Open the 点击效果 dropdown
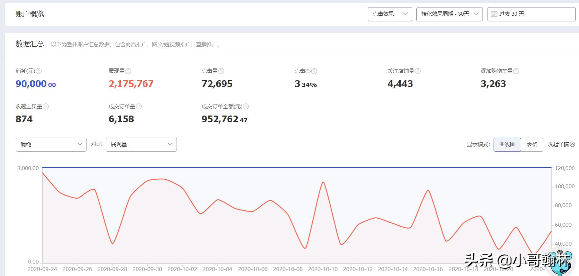579x276 pixels. pyautogui.click(x=390, y=14)
